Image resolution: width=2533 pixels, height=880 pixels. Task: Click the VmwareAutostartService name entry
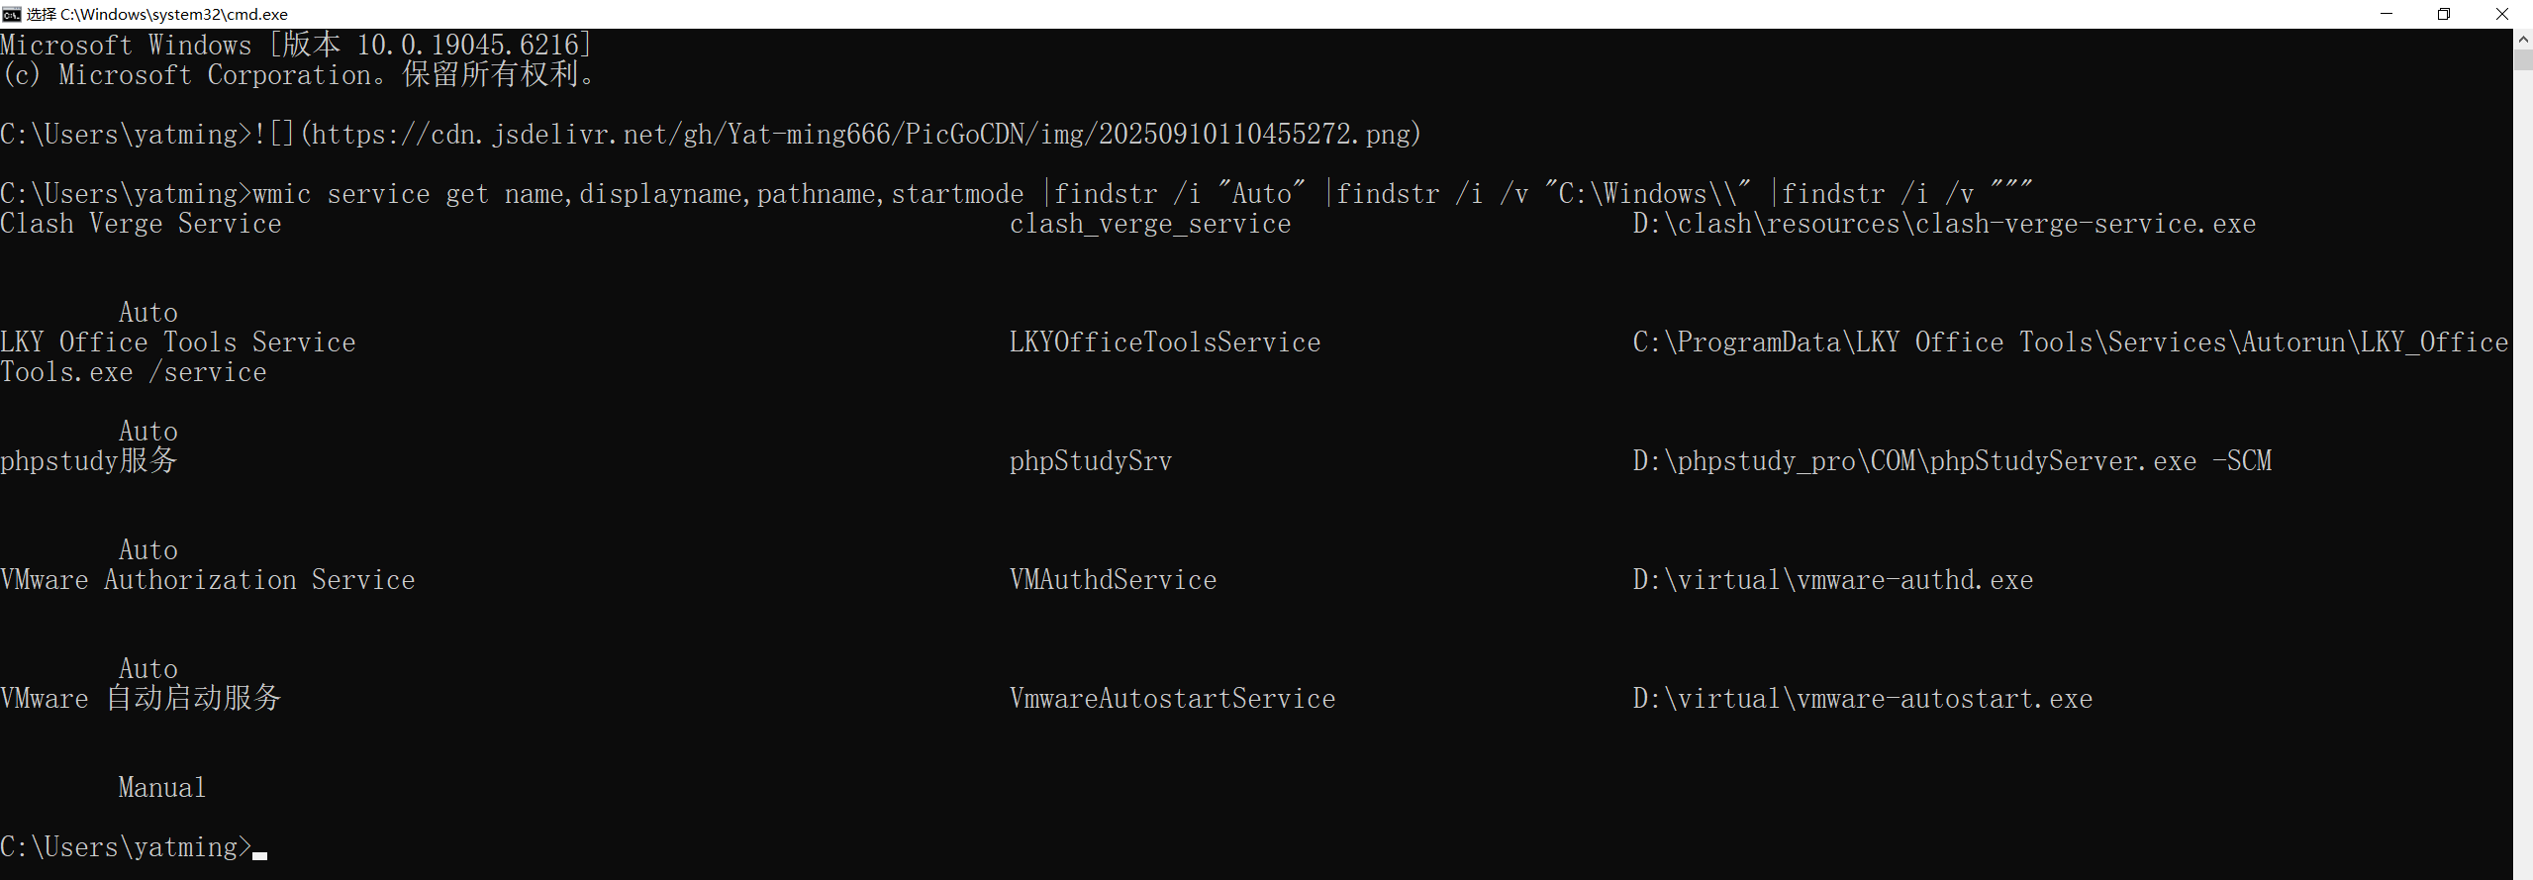(x=1172, y=699)
